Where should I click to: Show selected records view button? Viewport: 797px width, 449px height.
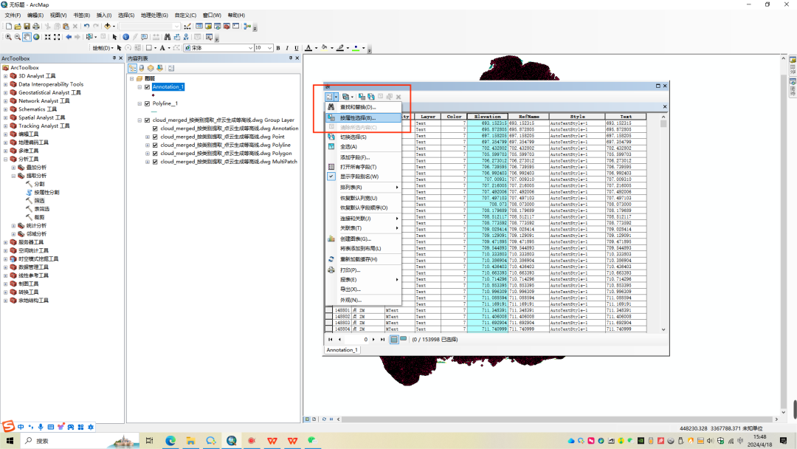click(x=403, y=339)
